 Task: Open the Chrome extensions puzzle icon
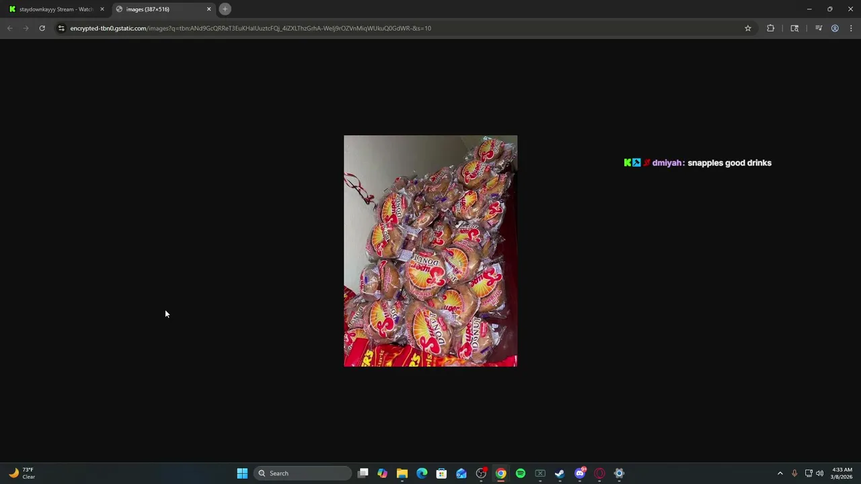click(x=771, y=28)
